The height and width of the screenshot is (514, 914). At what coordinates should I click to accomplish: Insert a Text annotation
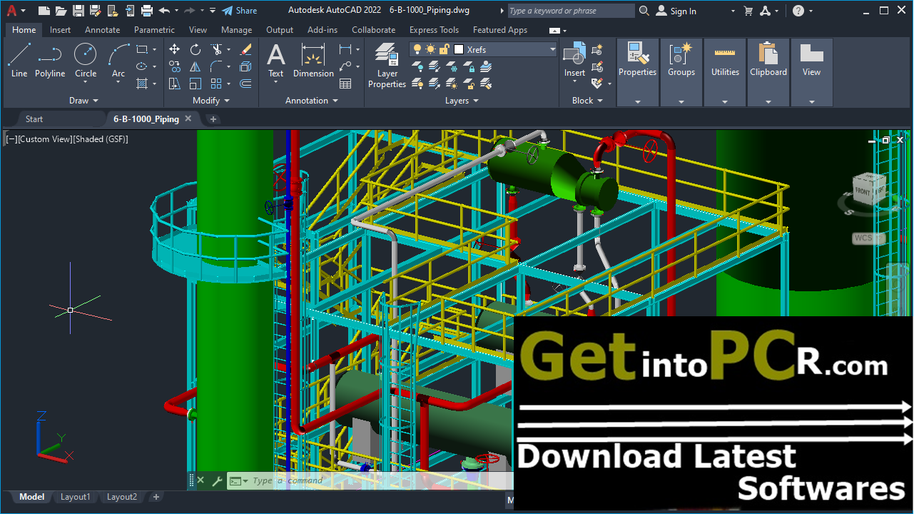[275, 61]
